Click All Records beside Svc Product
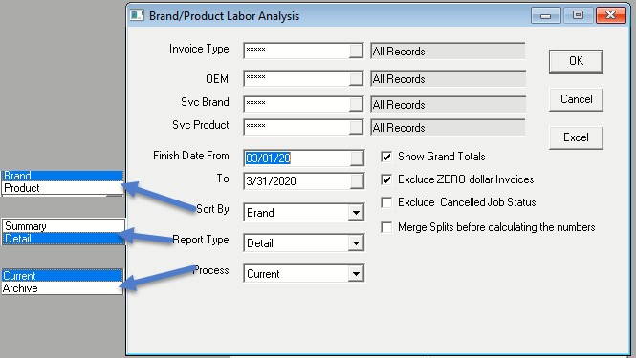This screenshot has height=358, width=636. click(x=448, y=128)
